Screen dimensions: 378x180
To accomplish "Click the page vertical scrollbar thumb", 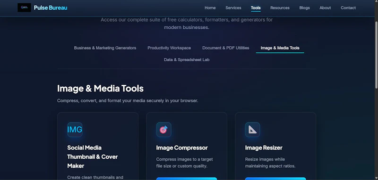I will [x=376, y=55].
